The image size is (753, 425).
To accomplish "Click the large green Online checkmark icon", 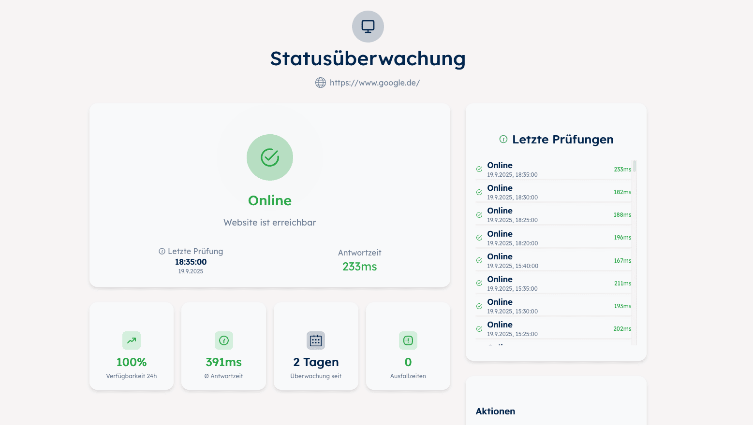I will point(270,157).
